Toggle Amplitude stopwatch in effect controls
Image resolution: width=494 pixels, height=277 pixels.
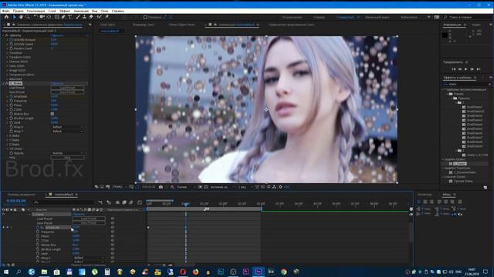11,96
